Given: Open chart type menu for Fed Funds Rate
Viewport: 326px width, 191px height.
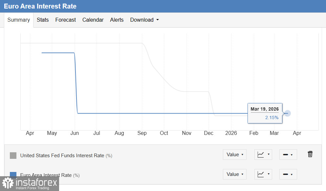Looking at the screenshot, I should click(263, 155).
